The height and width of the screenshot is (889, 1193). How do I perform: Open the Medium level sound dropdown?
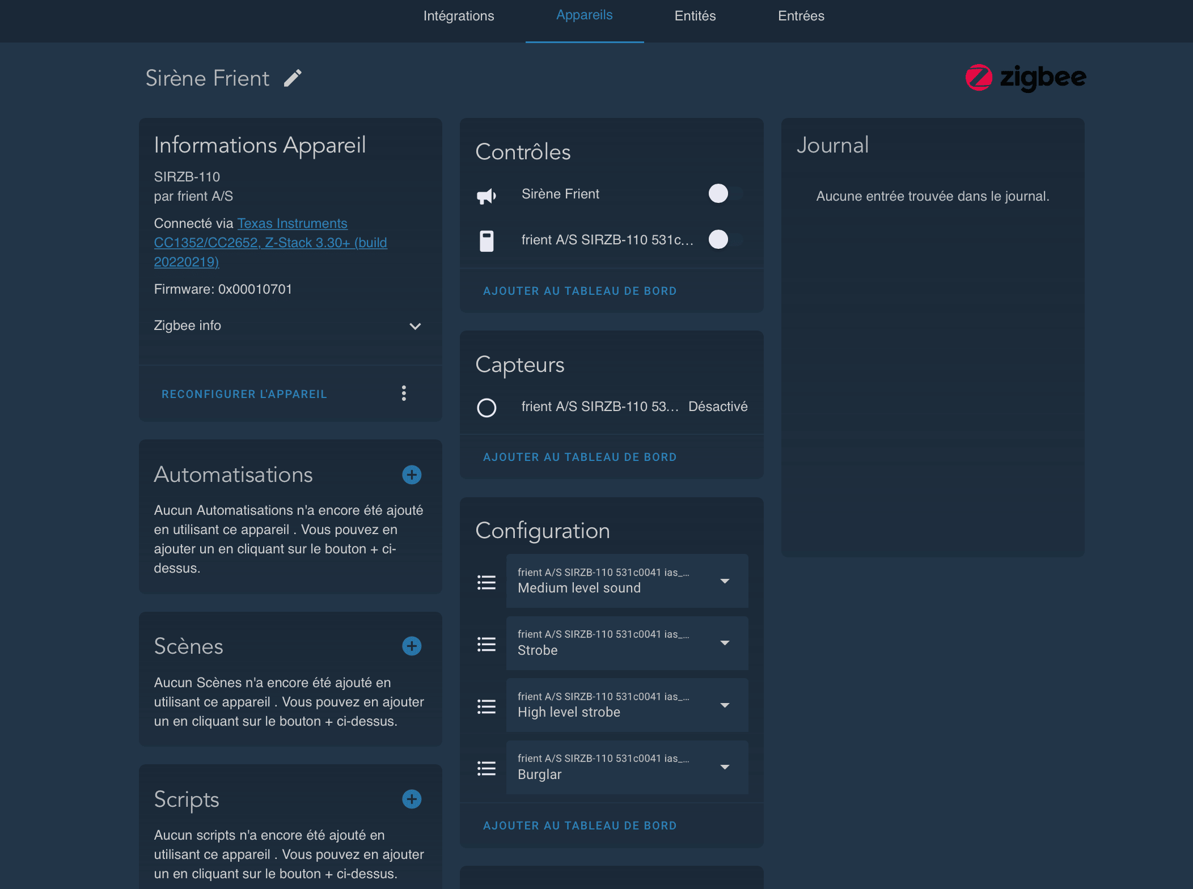pyautogui.click(x=627, y=581)
